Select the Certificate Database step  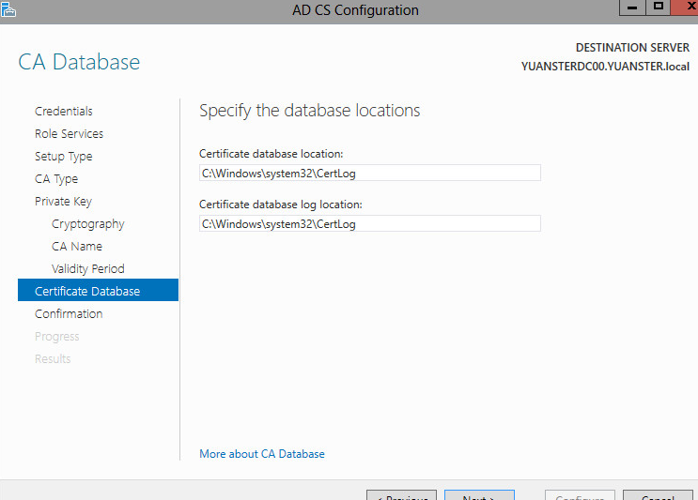click(x=98, y=290)
